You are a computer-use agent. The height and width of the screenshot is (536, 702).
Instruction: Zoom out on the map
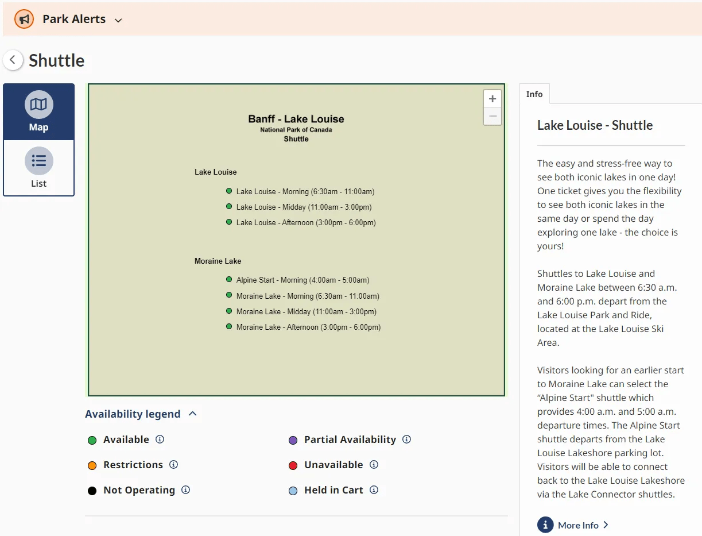[492, 116]
